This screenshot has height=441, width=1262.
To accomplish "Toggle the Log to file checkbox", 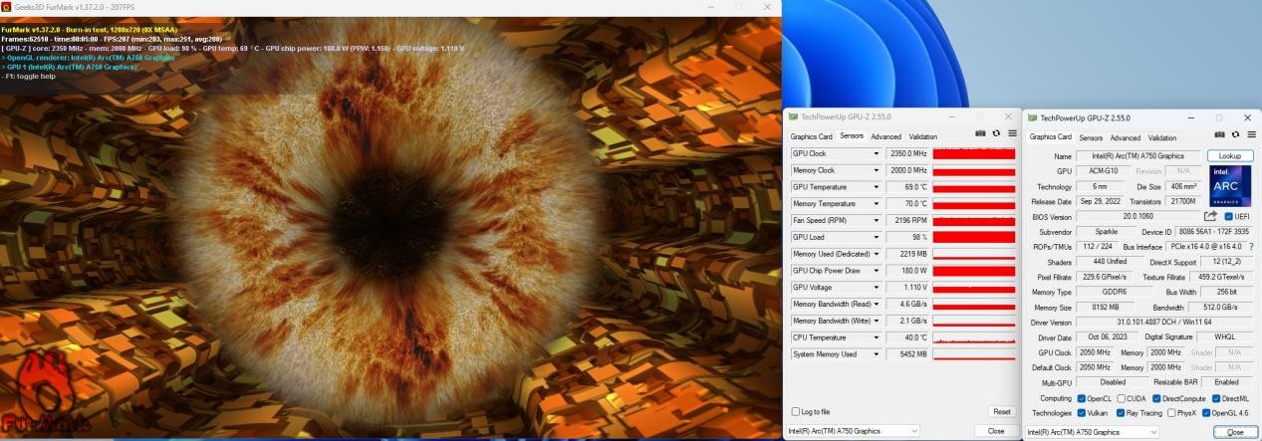I will 795,411.
